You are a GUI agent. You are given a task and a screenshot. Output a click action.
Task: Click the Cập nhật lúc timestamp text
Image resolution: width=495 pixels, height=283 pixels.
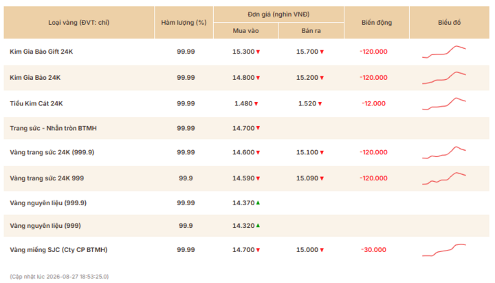pos(59,276)
